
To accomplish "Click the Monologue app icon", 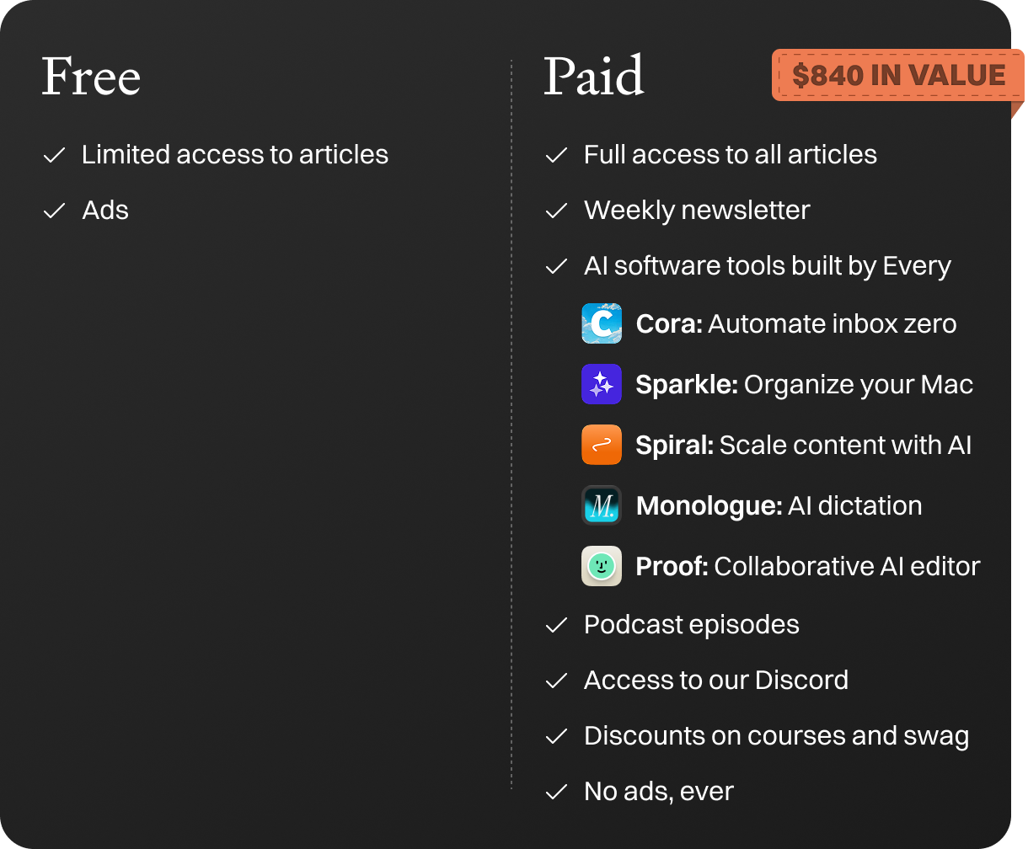I will click(602, 505).
